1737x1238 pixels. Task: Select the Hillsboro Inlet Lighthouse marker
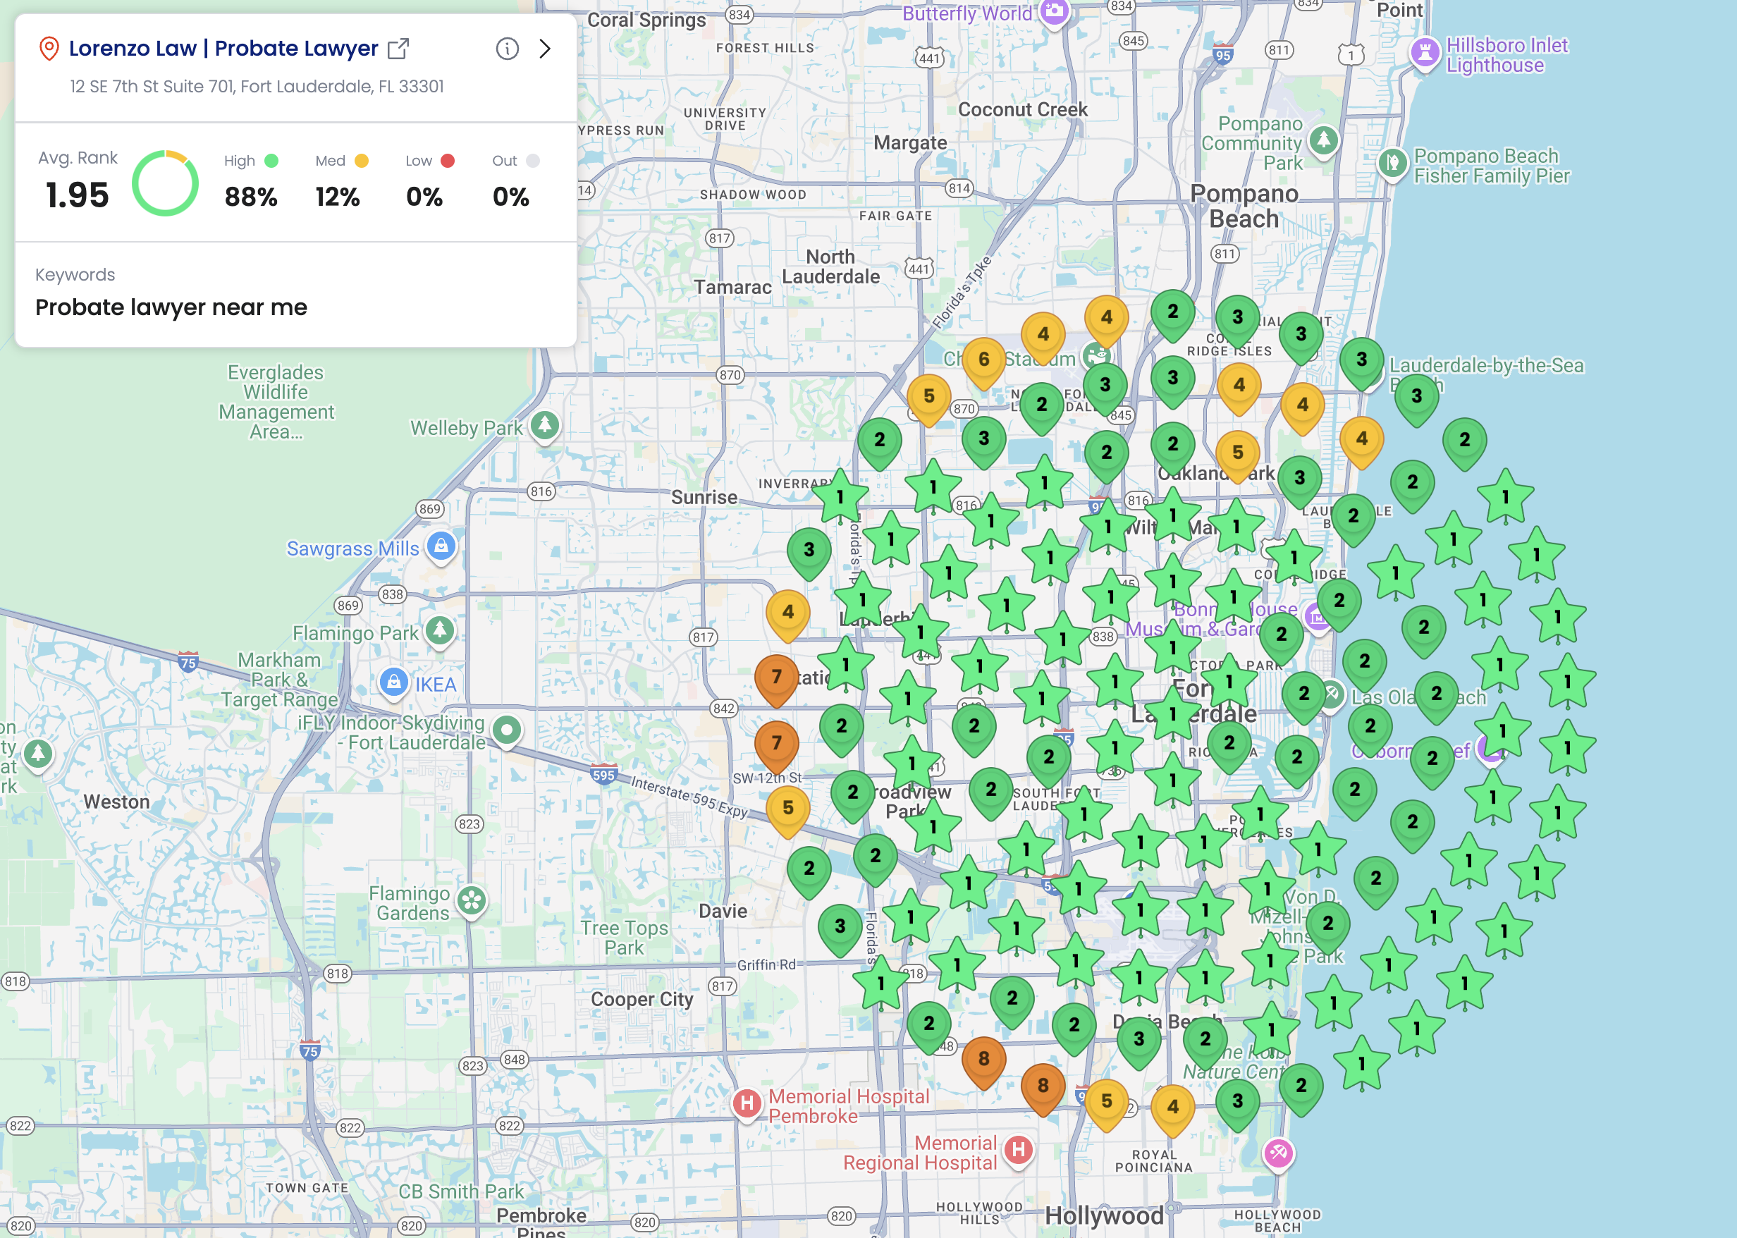(1425, 54)
